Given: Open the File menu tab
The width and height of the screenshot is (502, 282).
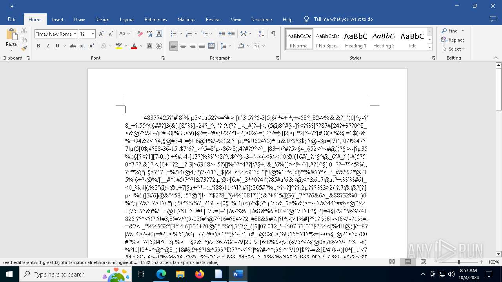Looking at the screenshot, I should (11, 19).
